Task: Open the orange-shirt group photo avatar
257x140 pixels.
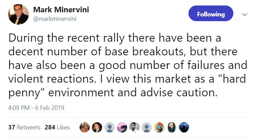Action: [x=84, y=127]
